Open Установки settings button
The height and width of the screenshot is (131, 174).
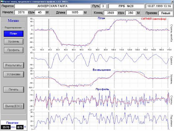tap(14, 74)
